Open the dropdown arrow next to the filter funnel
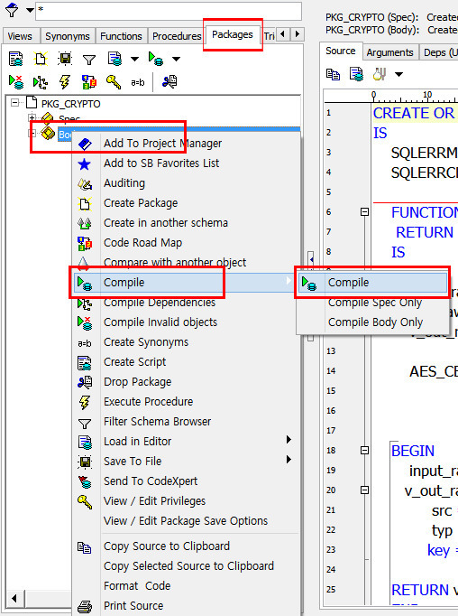Screen dimensions: 458x616 30,10
